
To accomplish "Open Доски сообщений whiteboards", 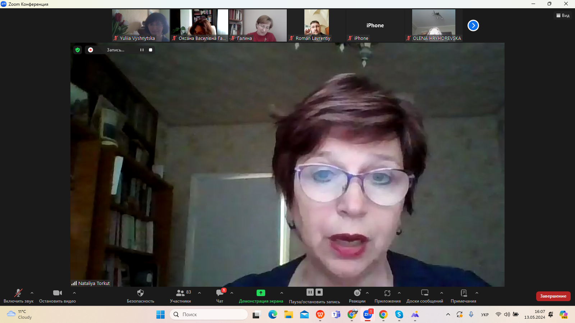I will (424, 293).
